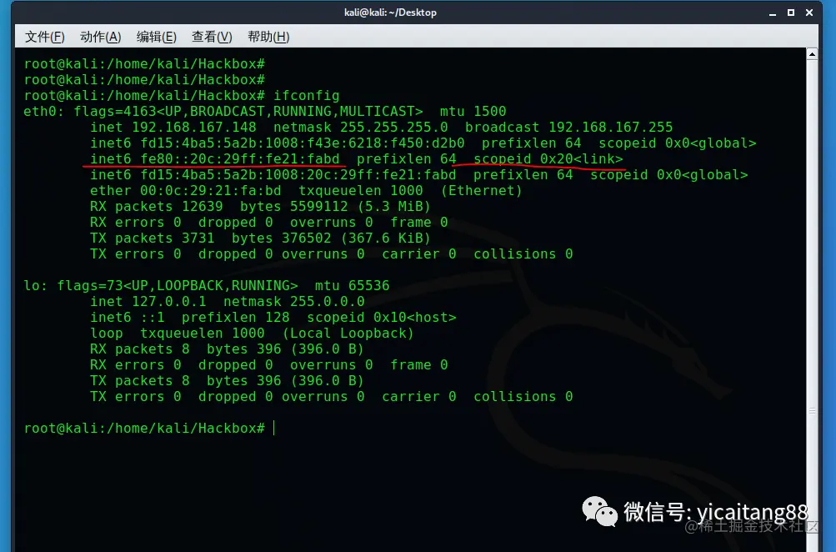Click the kali@kali:~/Desktop title bar text
Viewport: 836px width, 552px height.
coord(392,12)
